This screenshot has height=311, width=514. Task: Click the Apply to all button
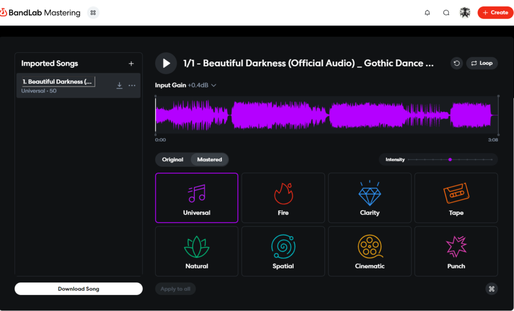pyautogui.click(x=175, y=289)
